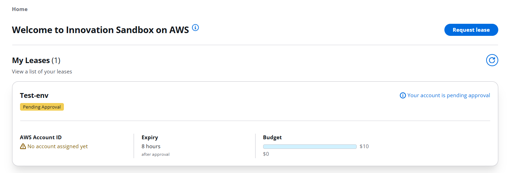
Task: Click the budget progress bar
Action: (x=309, y=146)
